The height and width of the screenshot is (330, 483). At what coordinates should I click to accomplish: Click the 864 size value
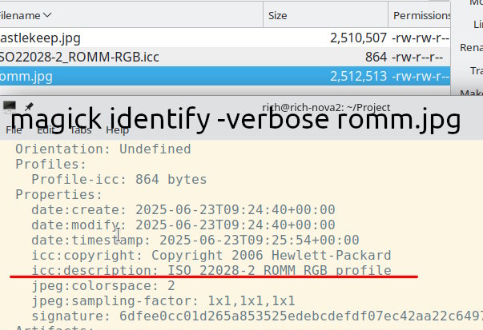click(376, 57)
